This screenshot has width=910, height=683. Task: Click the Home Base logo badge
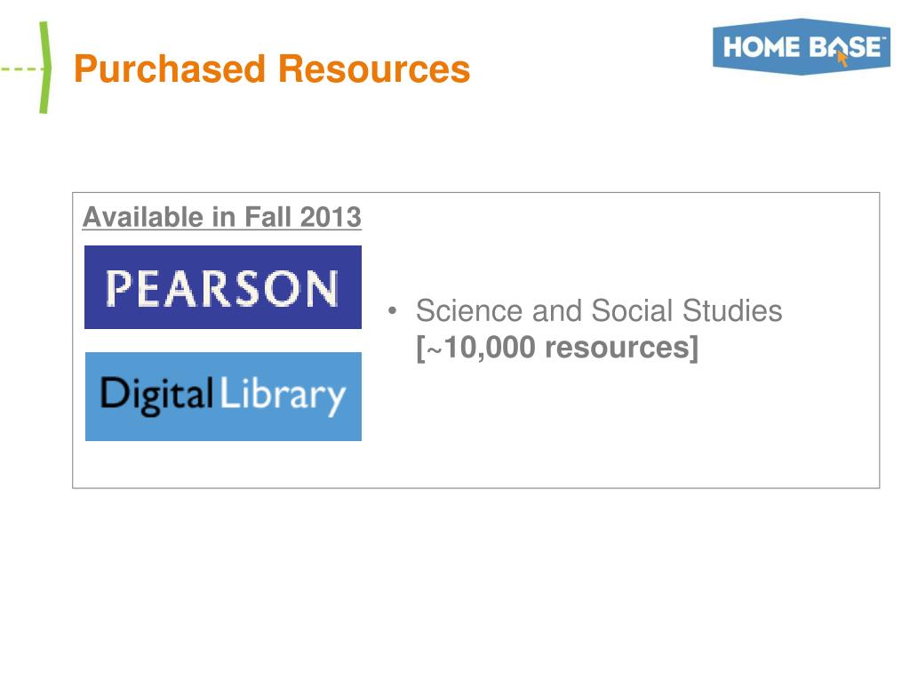click(x=802, y=46)
